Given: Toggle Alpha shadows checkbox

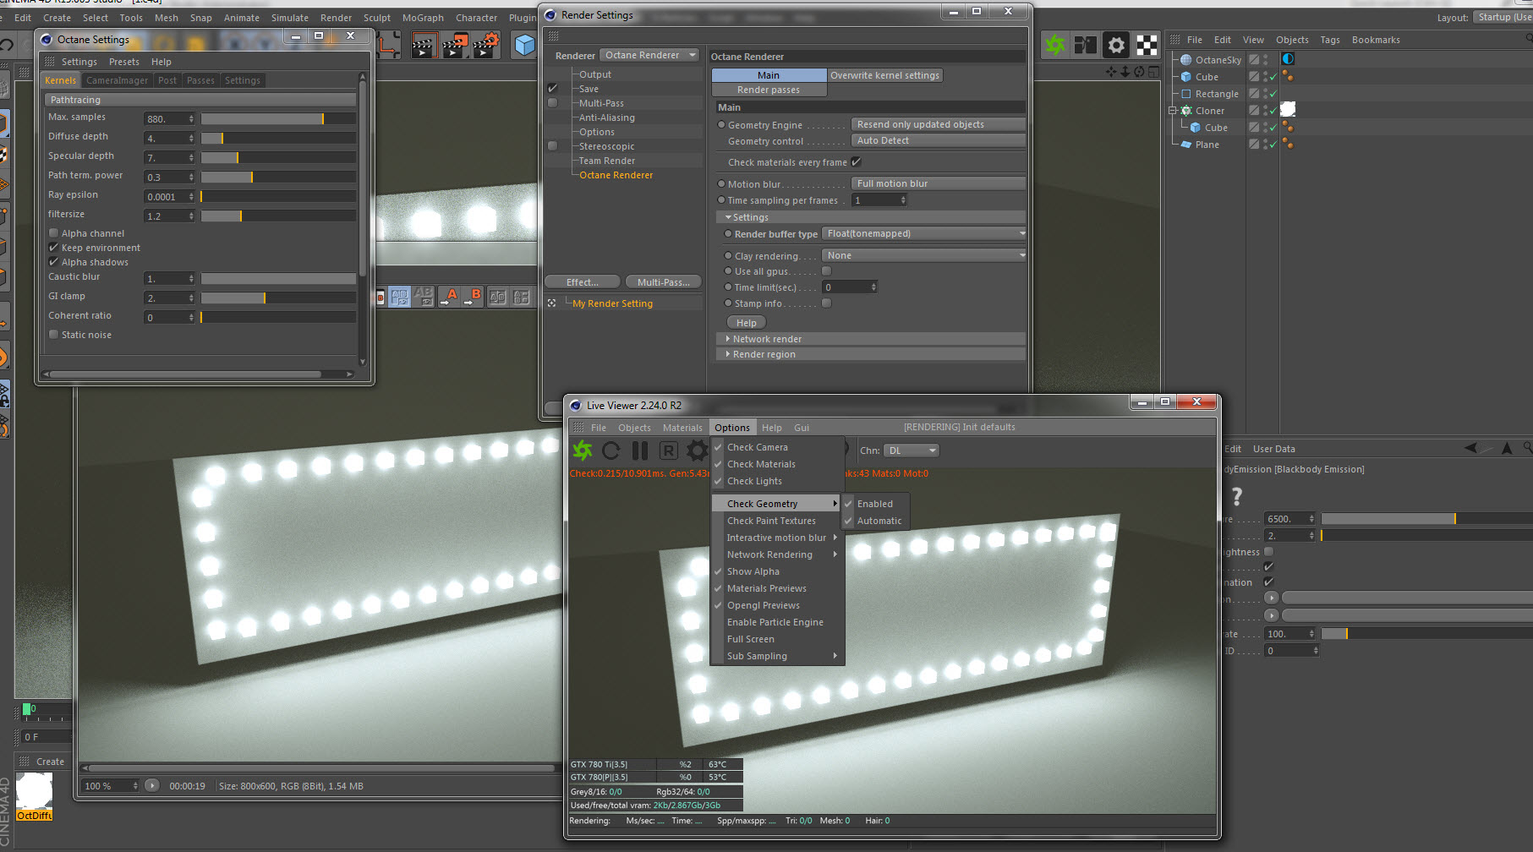Looking at the screenshot, I should click(54, 262).
